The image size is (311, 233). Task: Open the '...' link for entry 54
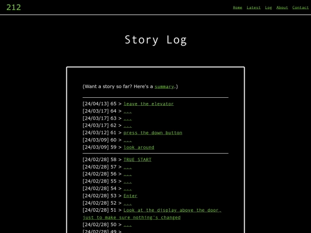tap(127, 189)
